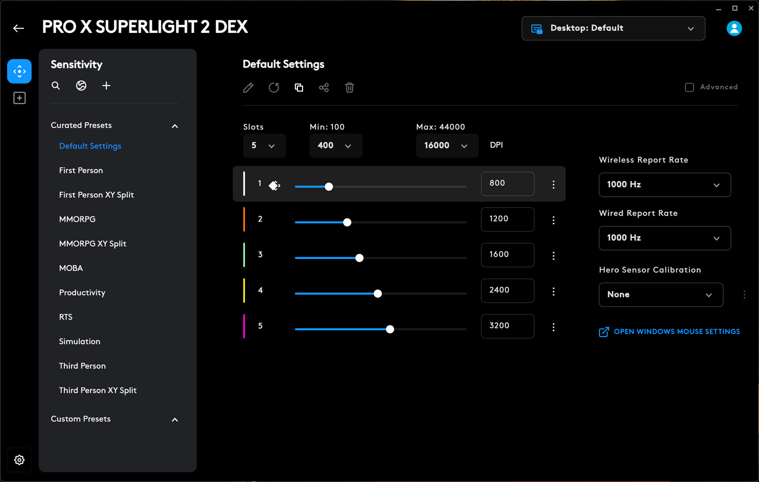The image size is (759, 482).
Task: Click the add assignment plus icon in left rail
Action: [19, 98]
